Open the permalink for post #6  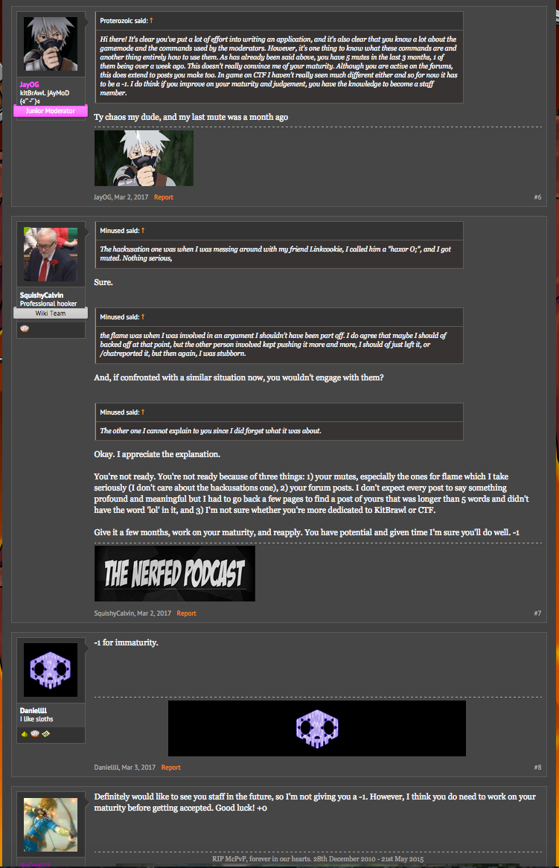[537, 197]
